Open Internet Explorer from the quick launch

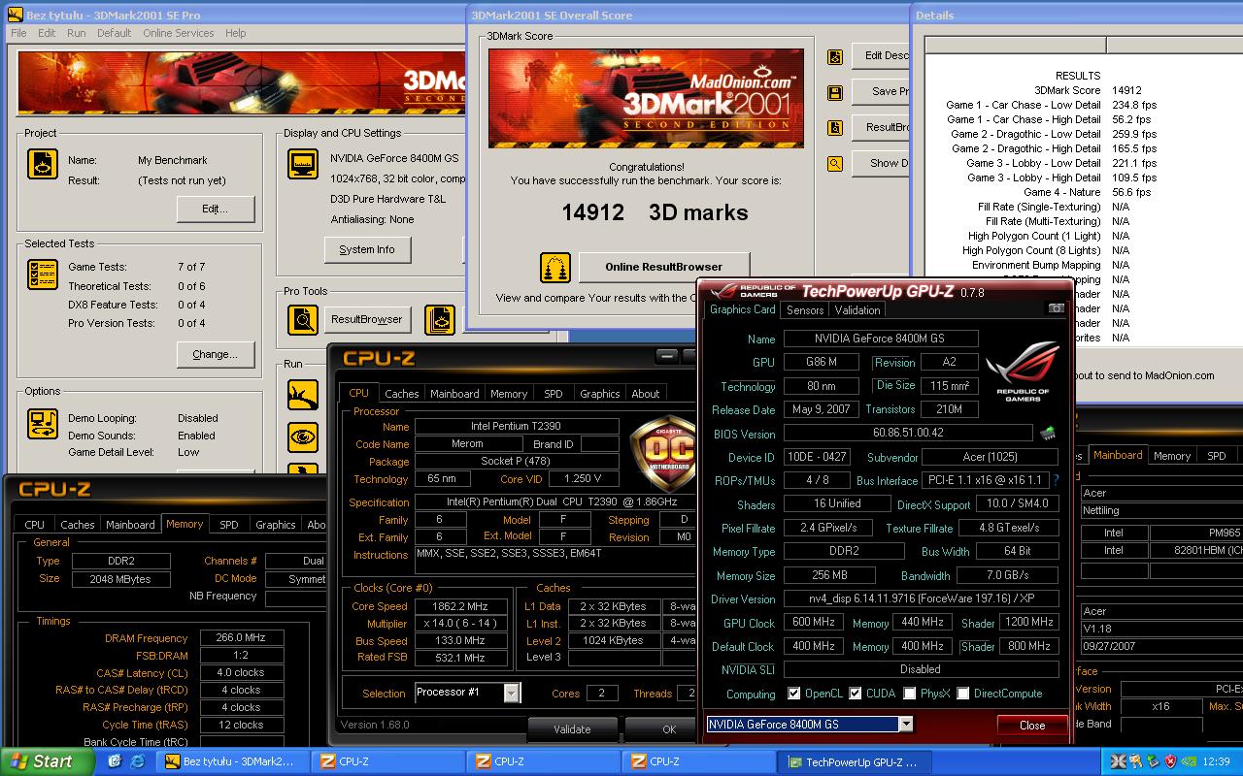137,761
